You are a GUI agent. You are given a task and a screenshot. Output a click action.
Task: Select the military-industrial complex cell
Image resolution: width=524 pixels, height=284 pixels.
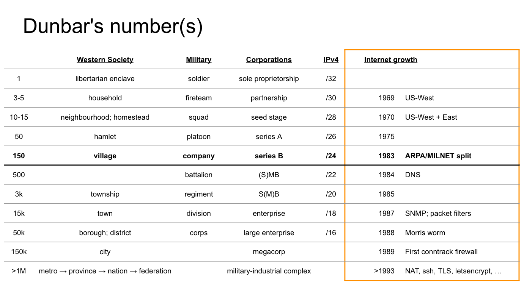click(269, 271)
